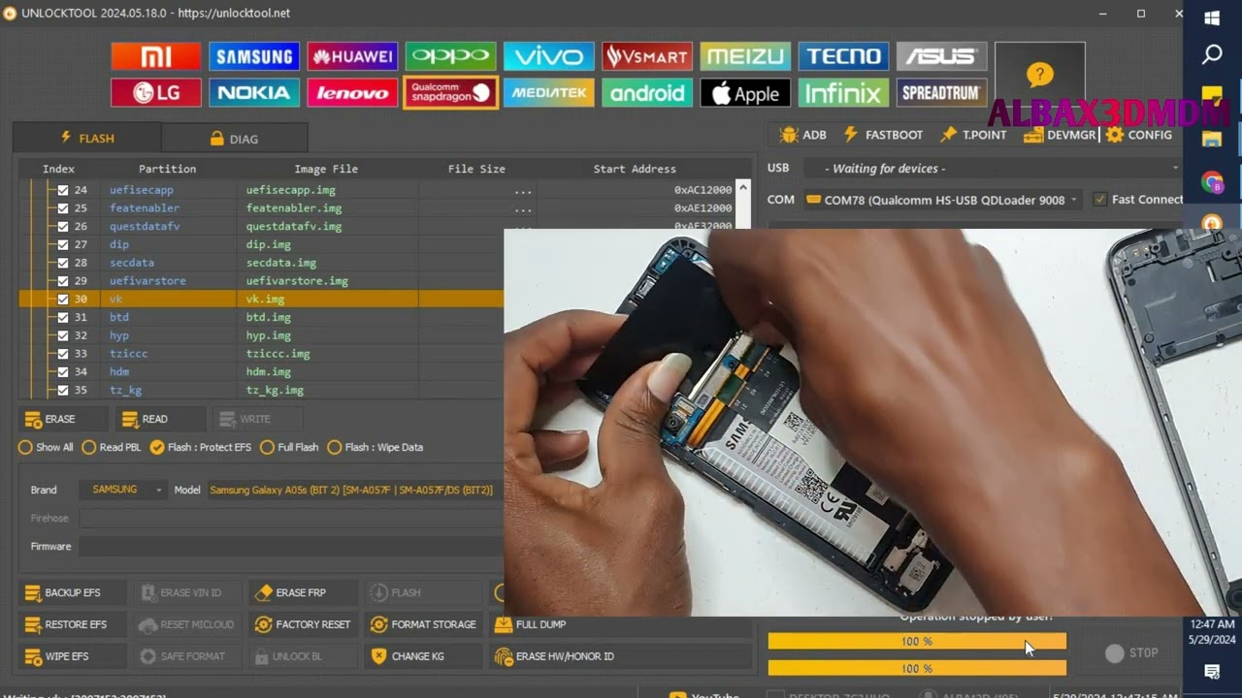Viewport: 1242px width, 698px height.
Task: Open the Windows search icon
Action: 1212,55
